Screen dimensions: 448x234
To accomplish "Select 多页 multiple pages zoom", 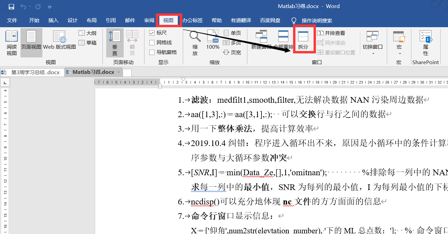I will click(x=233, y=43).
